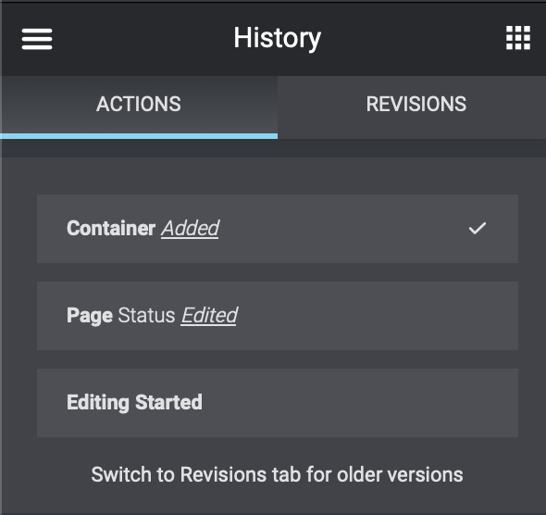546x515 pixels.
Task: Select the Page Status Edited entry
Action: (x=278, y=316)
